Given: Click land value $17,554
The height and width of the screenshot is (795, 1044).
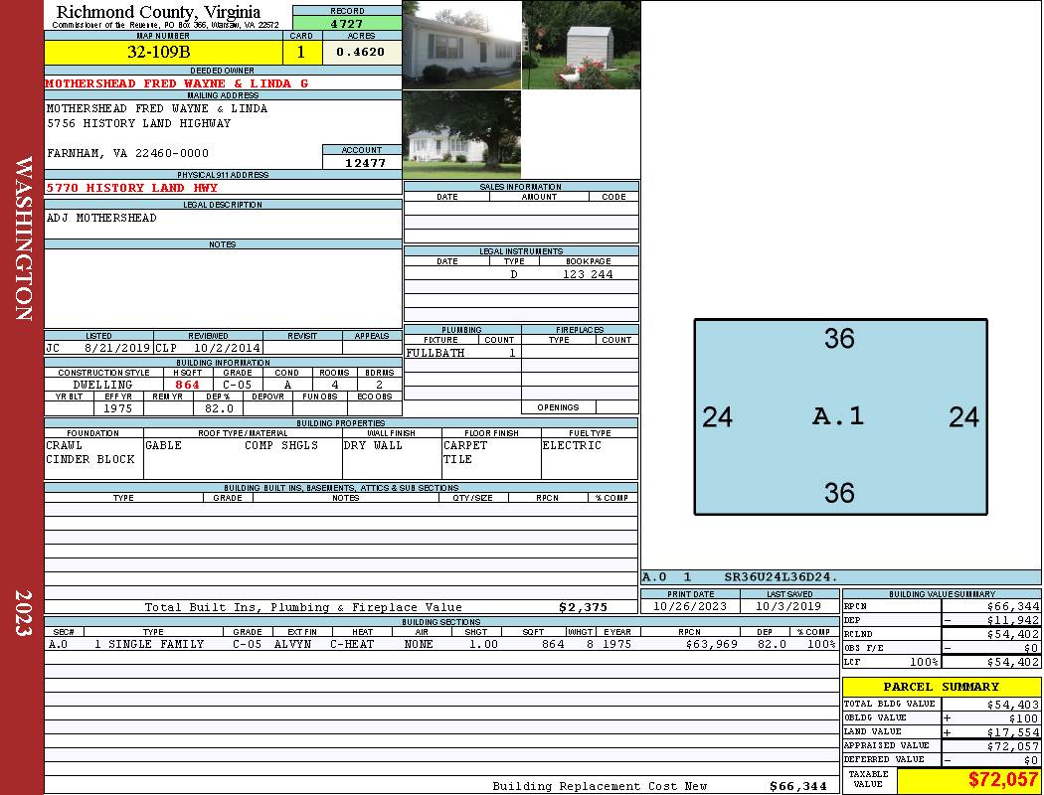Looking at the screenshot, I should 1013,732.
